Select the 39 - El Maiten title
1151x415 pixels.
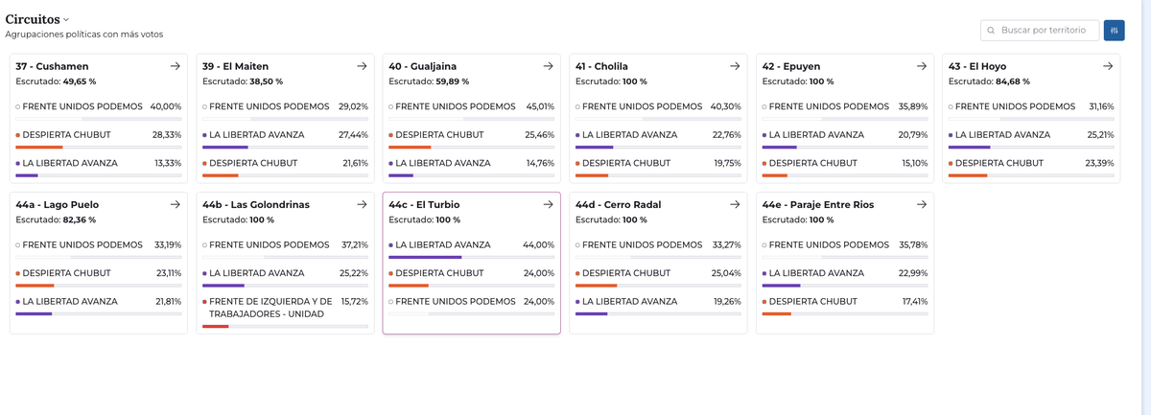click(235, 67)
